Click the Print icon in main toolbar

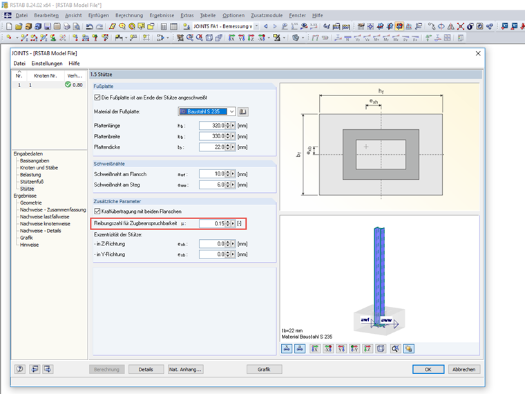67,26
